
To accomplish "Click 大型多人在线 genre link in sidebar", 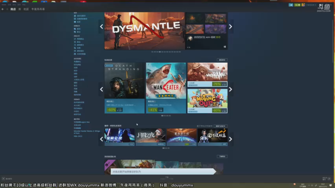I will [79, 79].
